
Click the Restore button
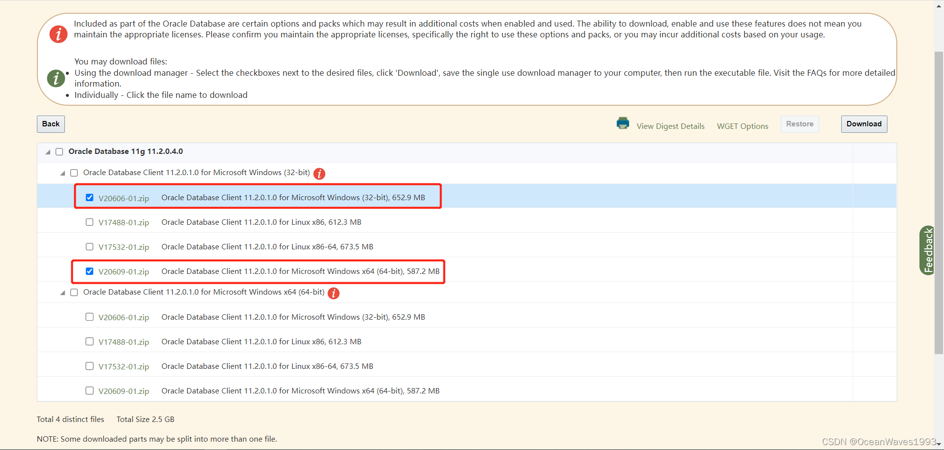coord(799,124)
